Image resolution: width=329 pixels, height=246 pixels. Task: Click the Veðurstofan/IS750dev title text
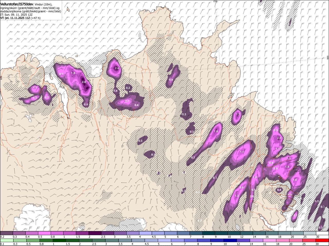click(x=17, y=4)
